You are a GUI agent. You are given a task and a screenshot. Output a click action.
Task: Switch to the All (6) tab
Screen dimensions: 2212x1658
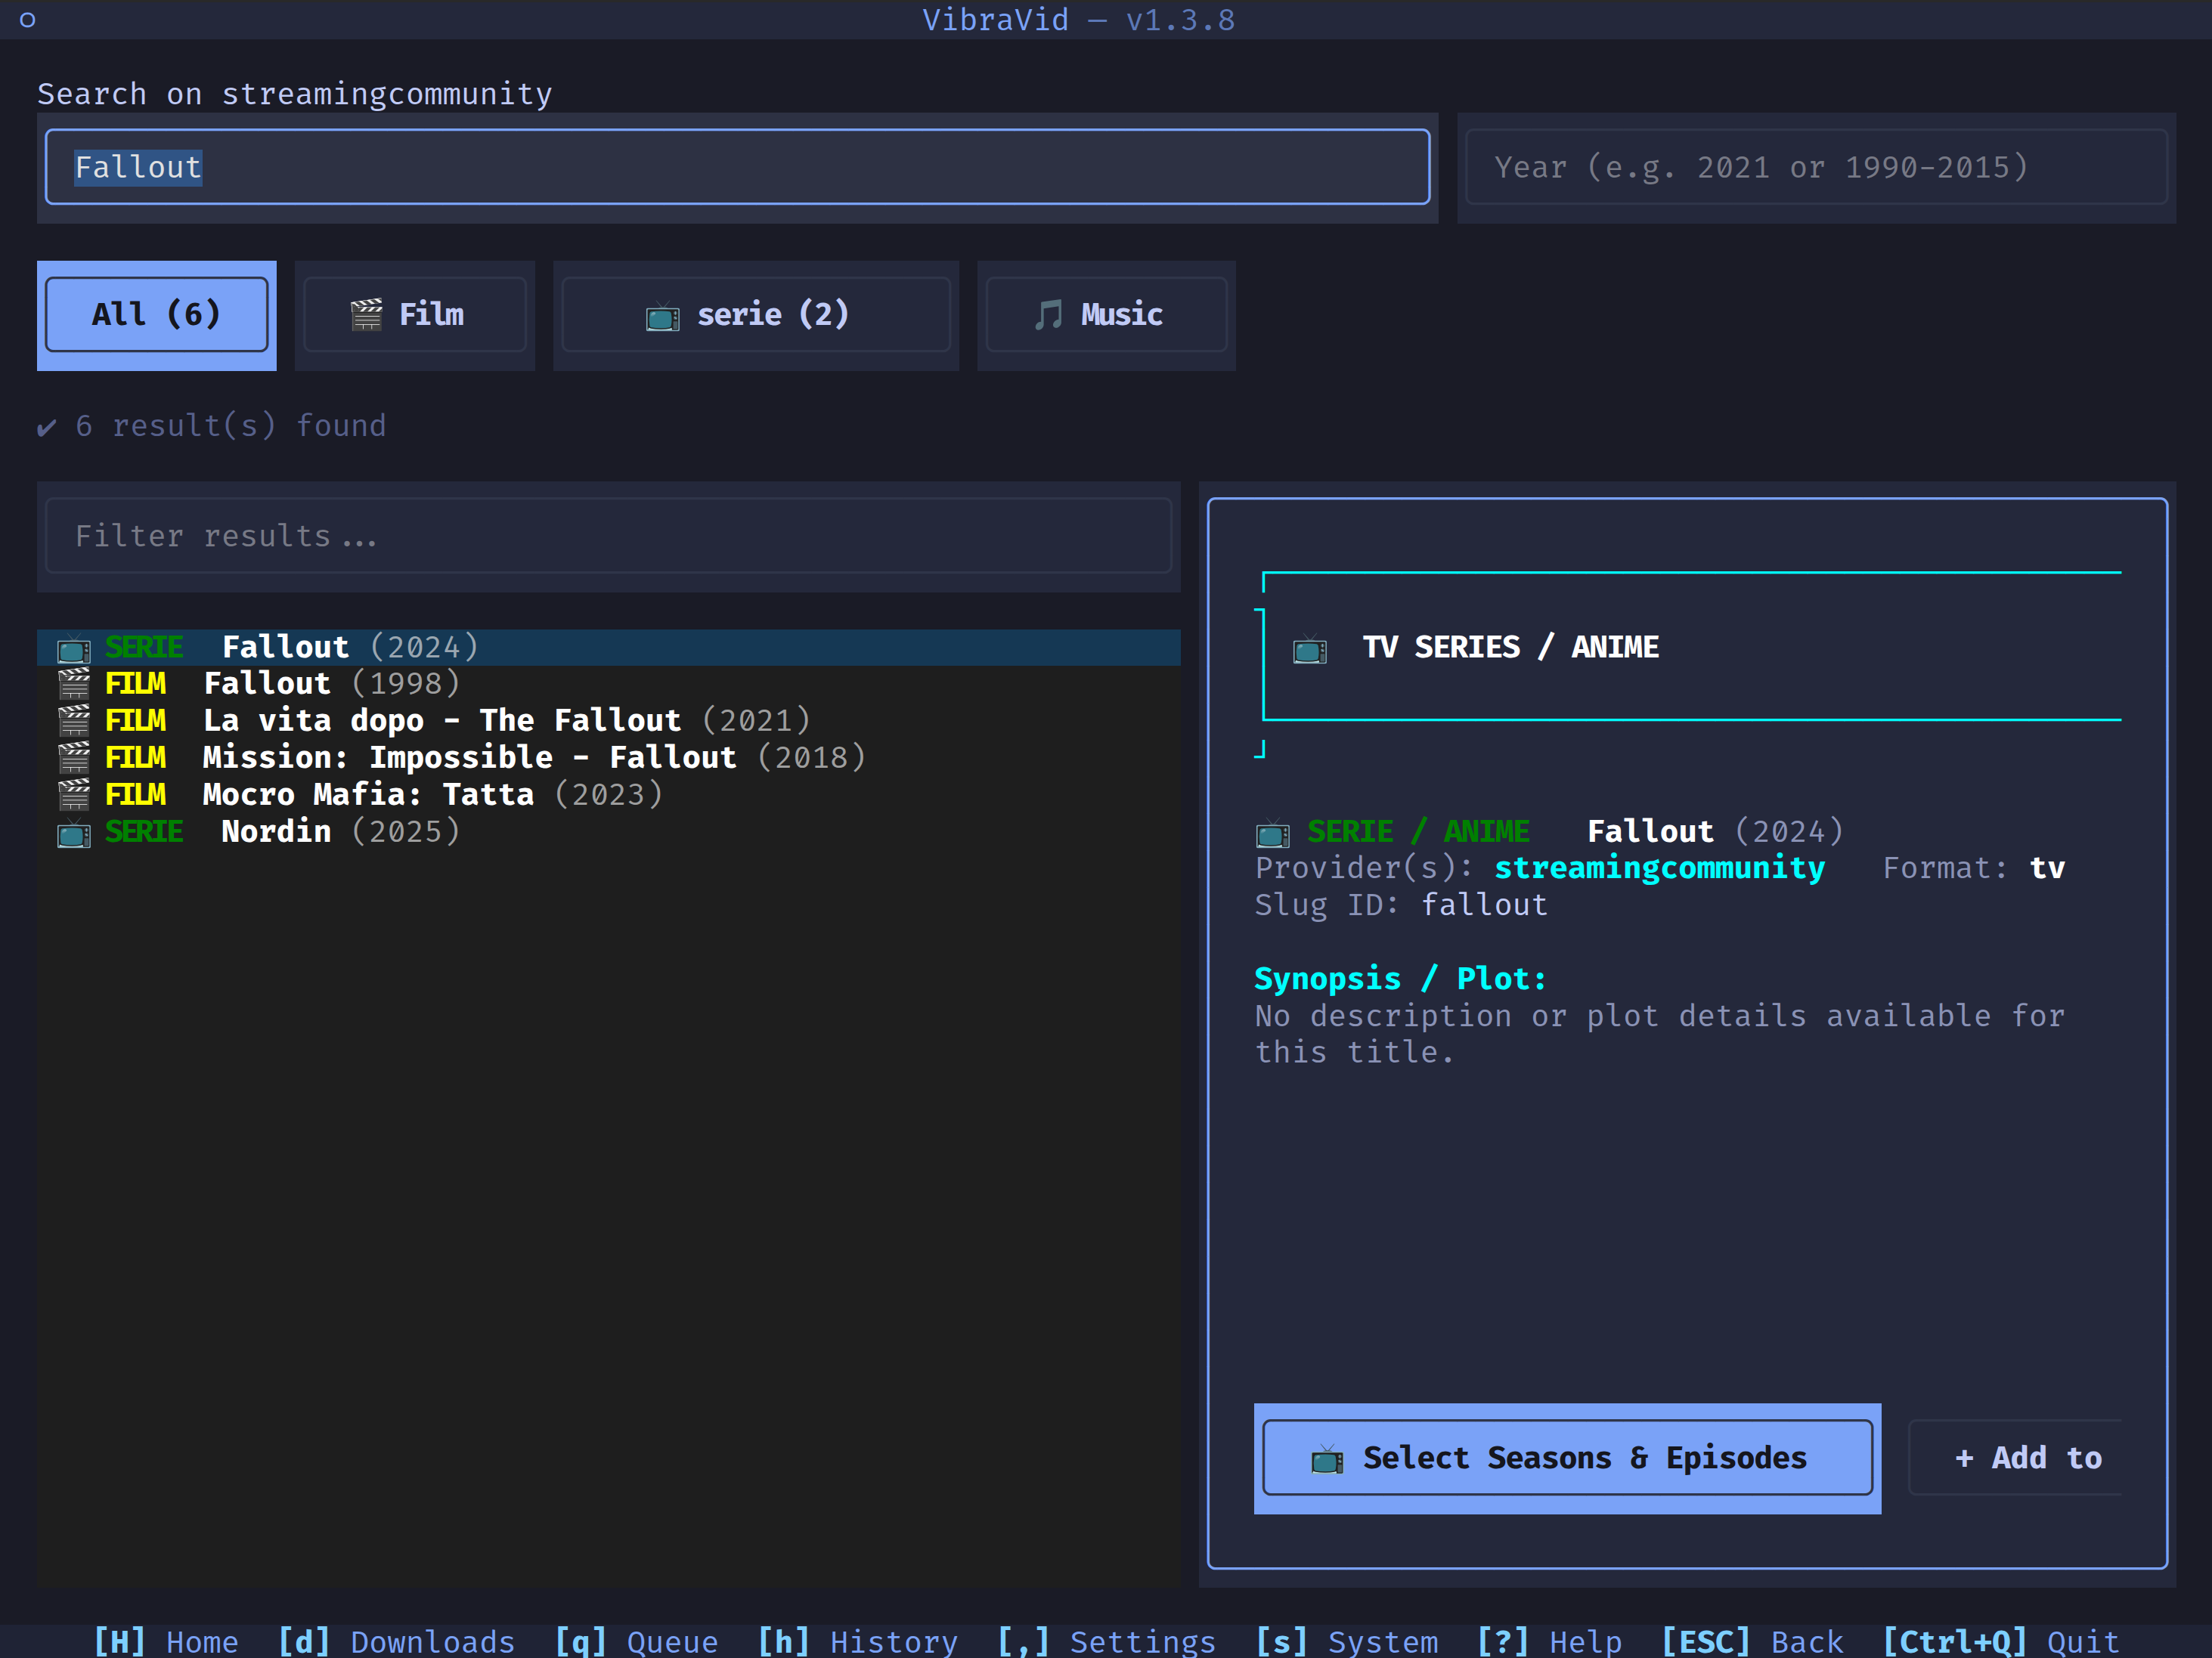(157, 316)
